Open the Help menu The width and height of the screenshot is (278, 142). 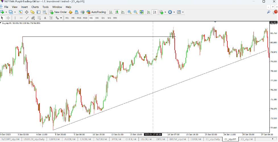coord(69,7)
